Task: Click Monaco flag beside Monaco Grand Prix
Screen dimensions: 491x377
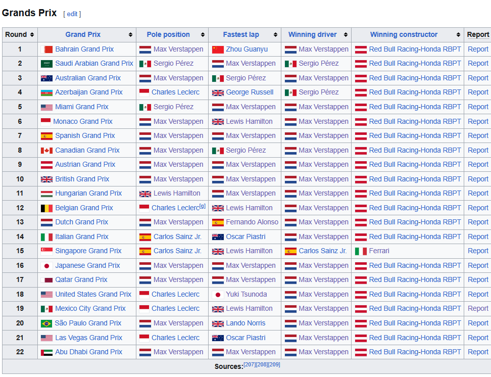Action: point(46,122)
